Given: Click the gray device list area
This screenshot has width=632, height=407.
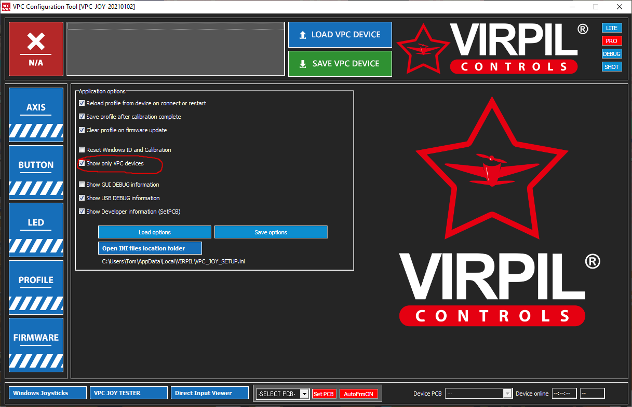Looking at the screenshot, I should click(176, 49).
